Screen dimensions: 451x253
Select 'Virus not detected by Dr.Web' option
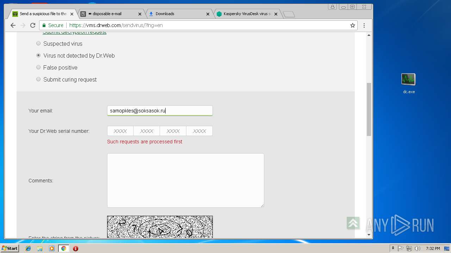pyautogui.click(x=38, y=56)
